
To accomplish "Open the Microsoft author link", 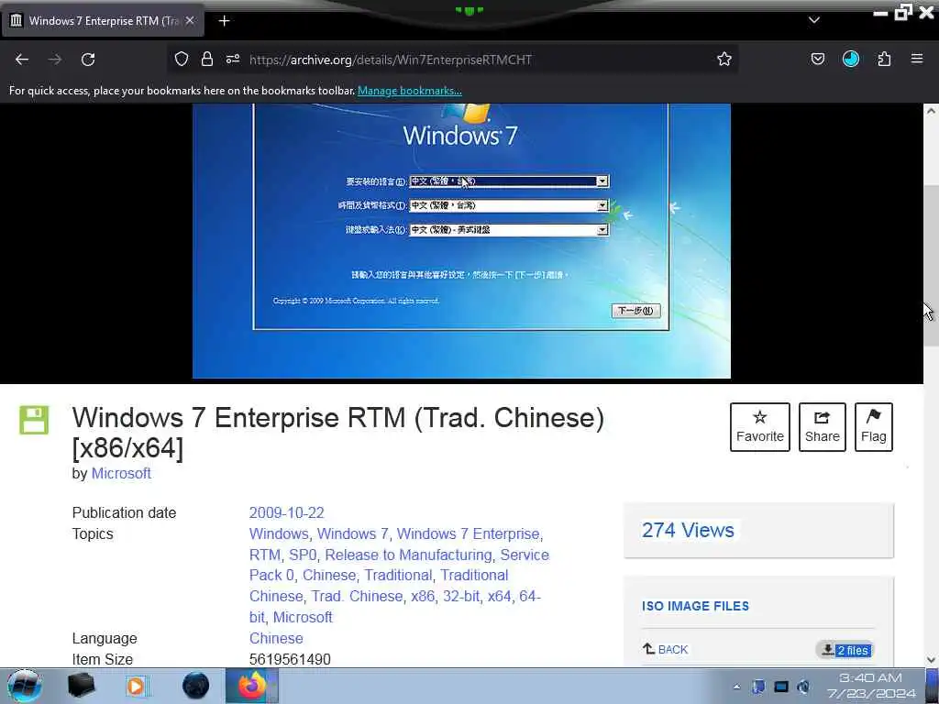I will coord(121,473).
